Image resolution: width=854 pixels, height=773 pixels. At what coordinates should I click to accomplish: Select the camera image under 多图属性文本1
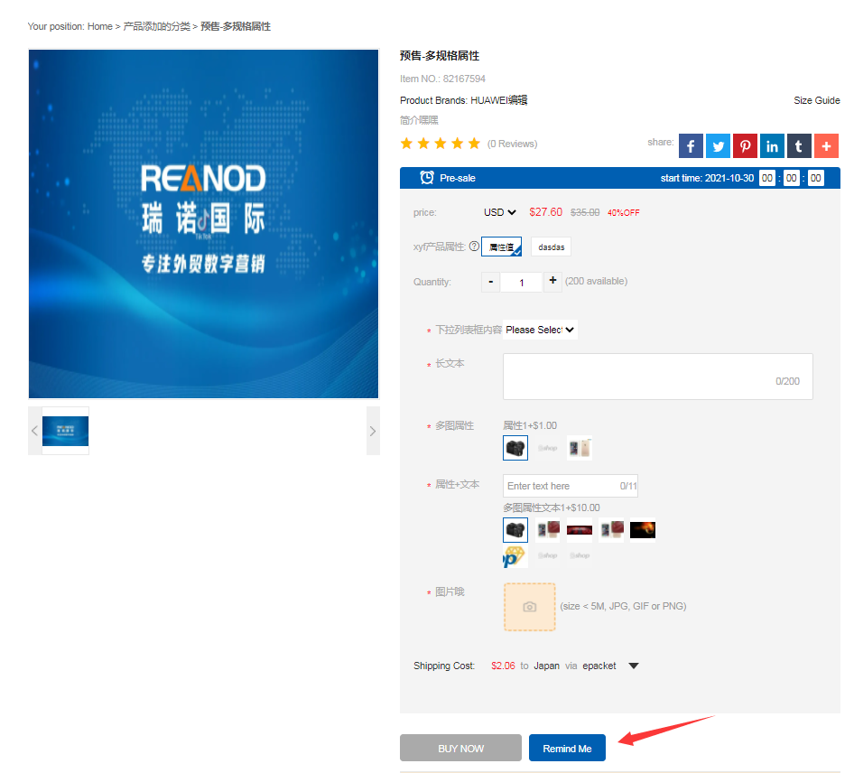point(515,529)
